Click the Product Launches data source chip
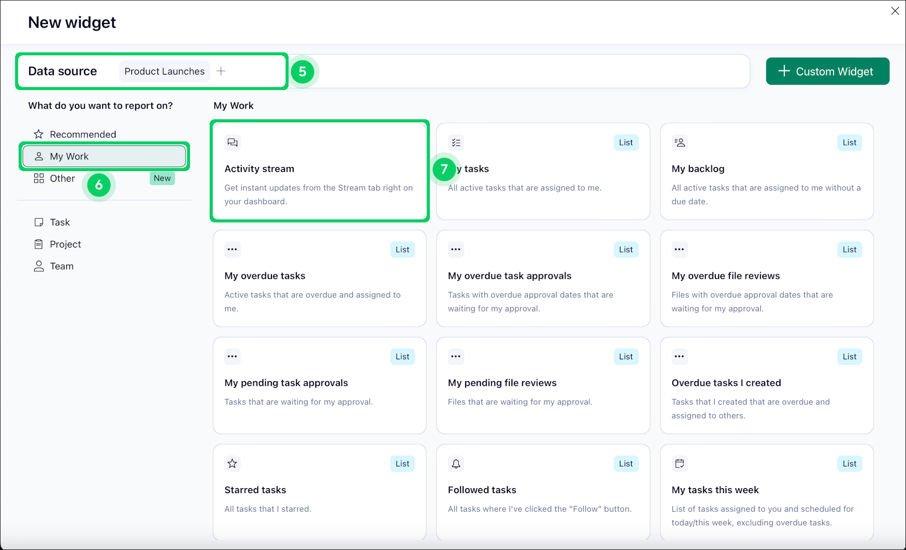Viewport: 906px width, 550px height. [164, 71]
